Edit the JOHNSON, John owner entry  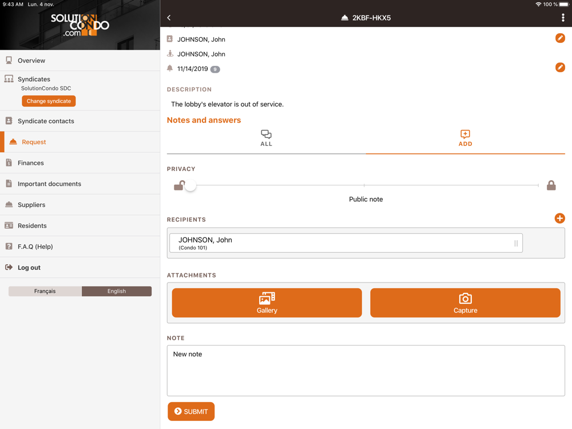pos(560,38)
